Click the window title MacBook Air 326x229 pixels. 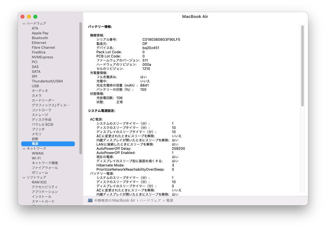click(x=195, y=17)
